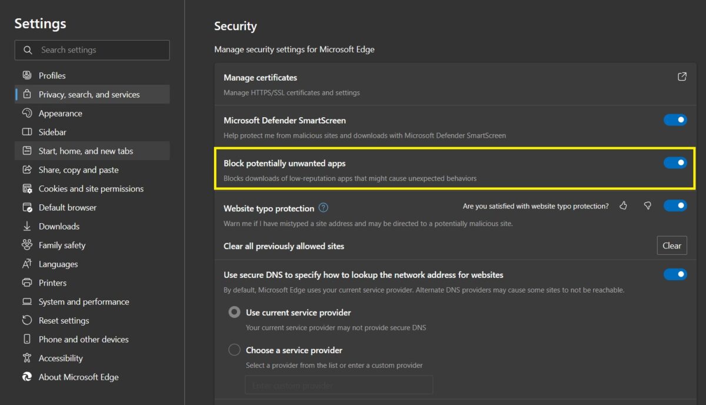Click the Share, copy and paste icon
The height and width of the screenshot is (405, 706).
[27, 170]
